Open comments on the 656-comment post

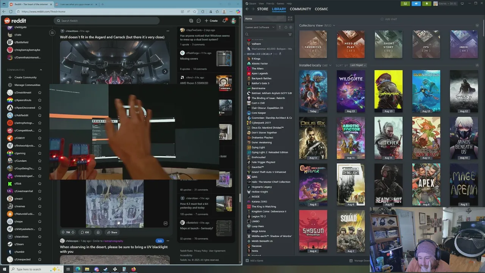[85, 232]
